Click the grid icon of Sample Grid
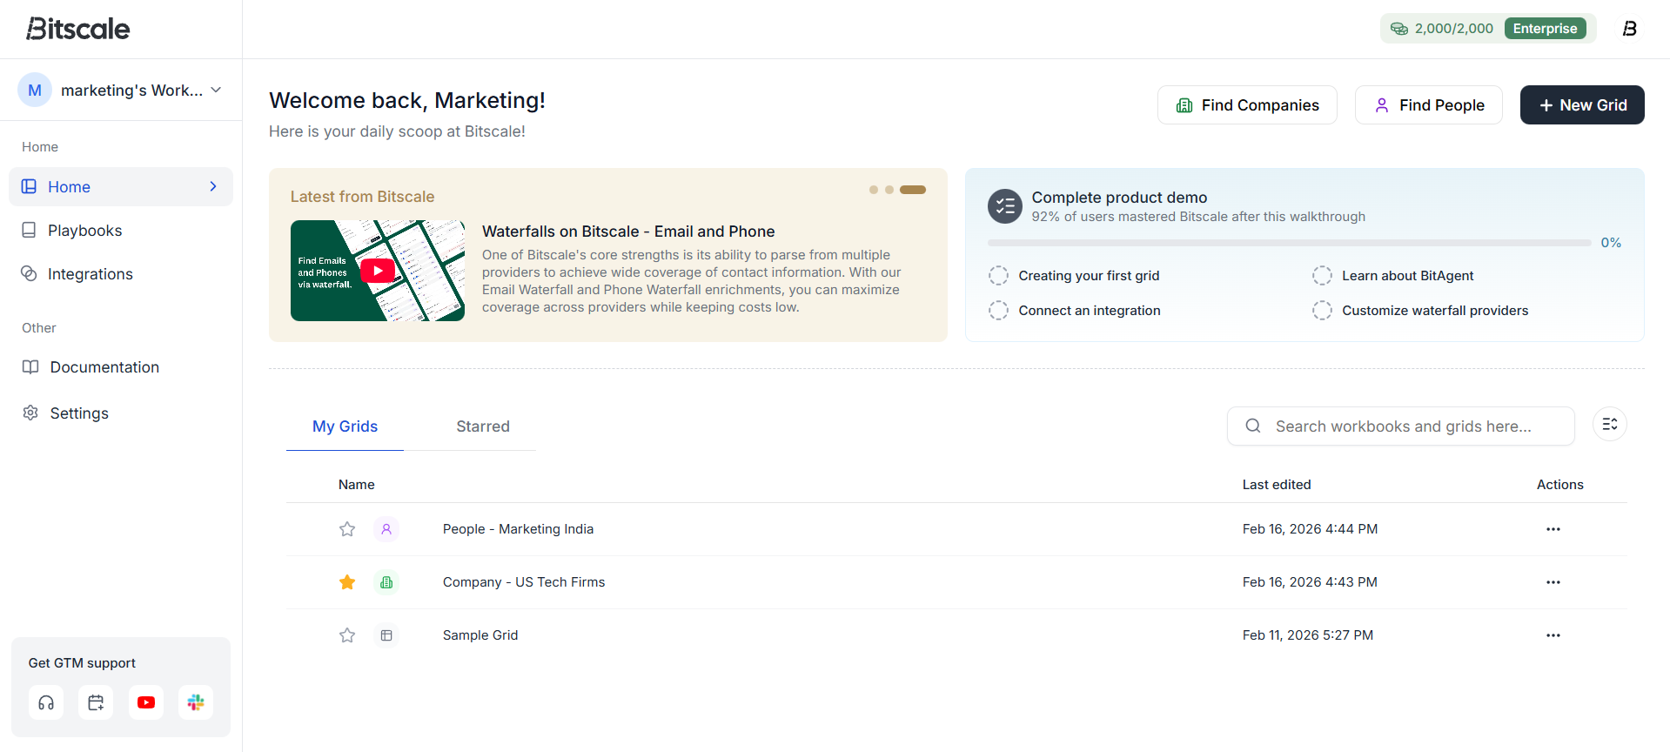Image resolution: width=1670 pixels, height=752 pixels. 386,635
